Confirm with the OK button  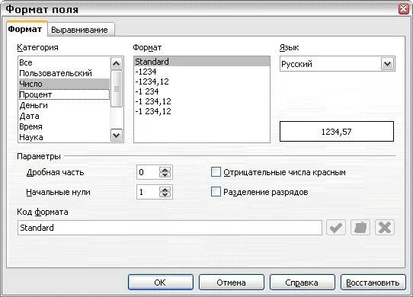coord(161,283)
